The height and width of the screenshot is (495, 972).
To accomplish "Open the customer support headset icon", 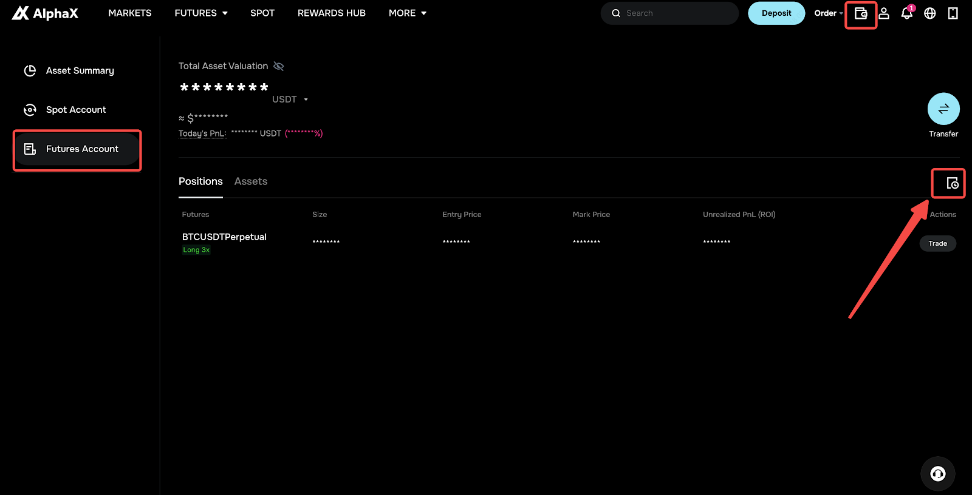I will coord(938,474).
